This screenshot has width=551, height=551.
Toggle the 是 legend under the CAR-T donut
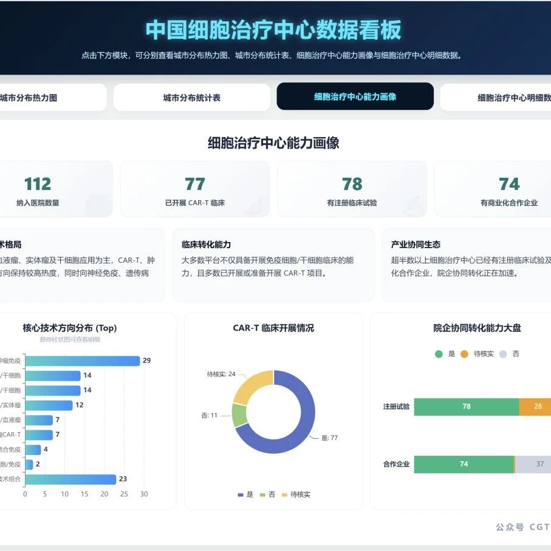point(245,495)
